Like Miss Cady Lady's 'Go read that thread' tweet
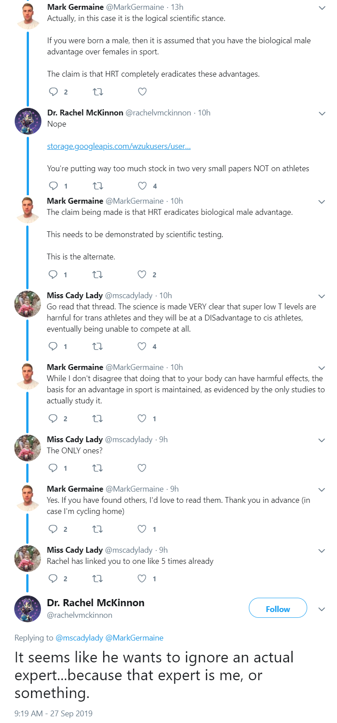This screenshot has width=337, height=723. (x=142, y=346)
